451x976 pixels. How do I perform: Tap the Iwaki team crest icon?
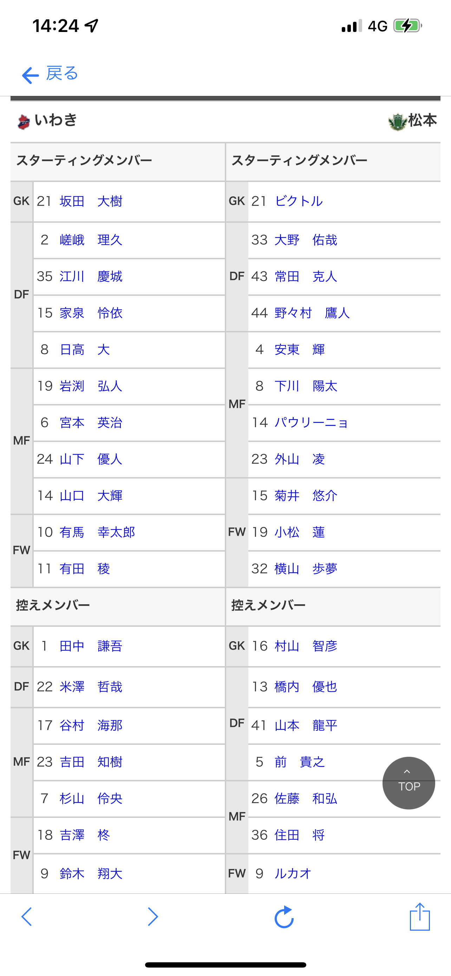point(24,122)
